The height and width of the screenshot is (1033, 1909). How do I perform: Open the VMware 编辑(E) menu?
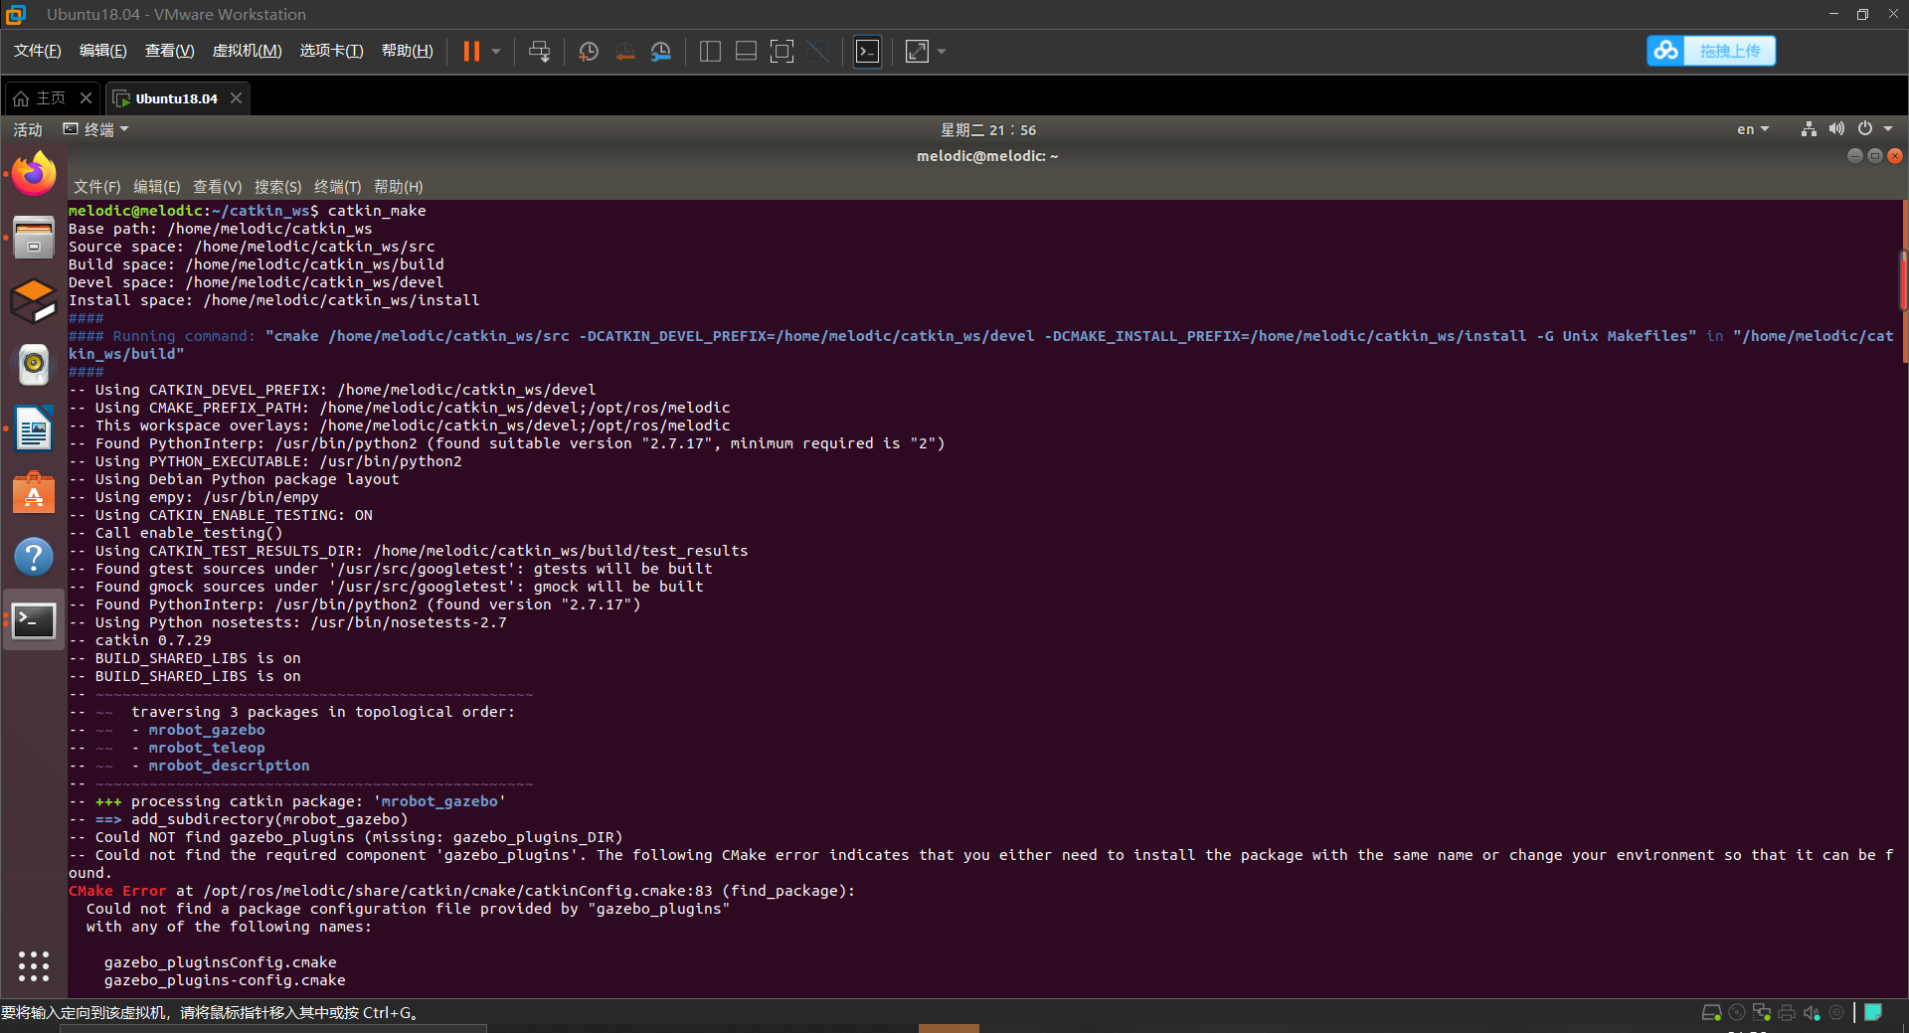103,51
